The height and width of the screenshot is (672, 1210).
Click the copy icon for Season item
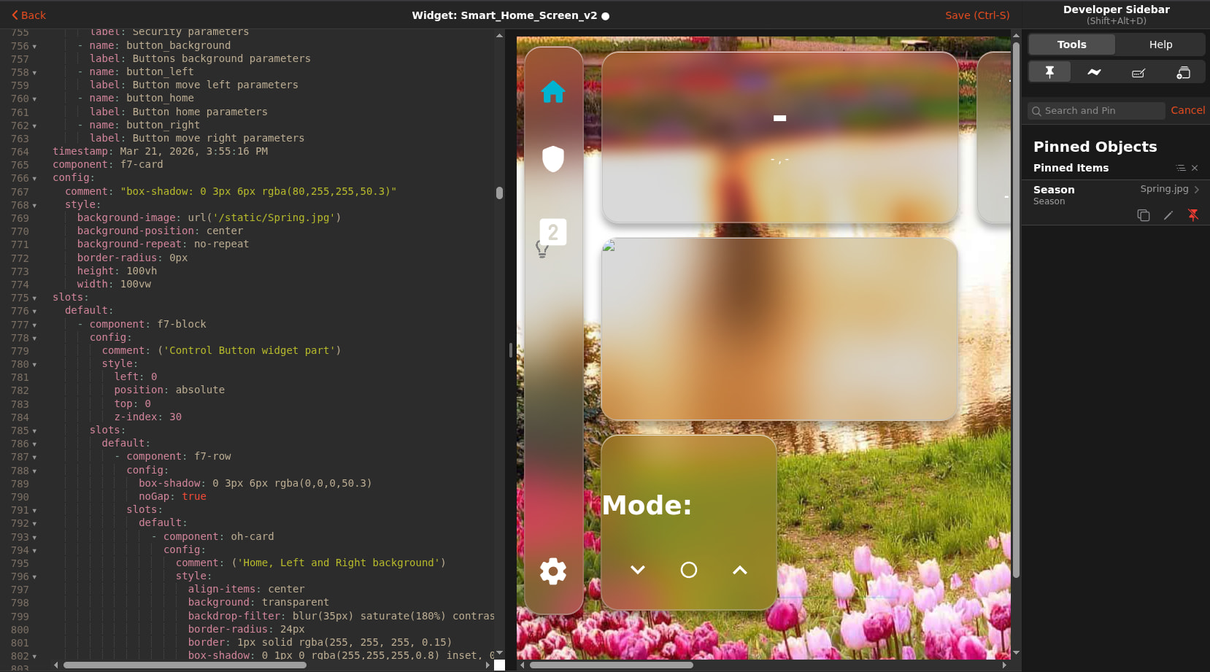1143,215
